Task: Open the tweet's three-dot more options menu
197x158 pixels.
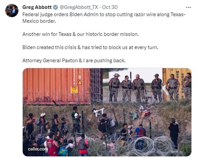Action: click(x=189, y=7)
